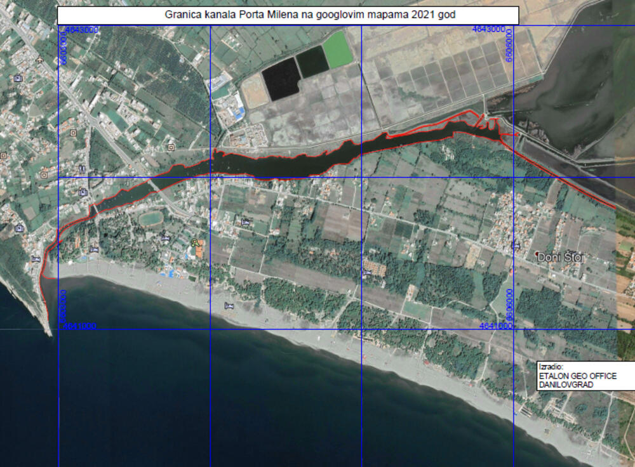
Task: Select the large black pond beside the saltworks
Action: tap(280, 79)
